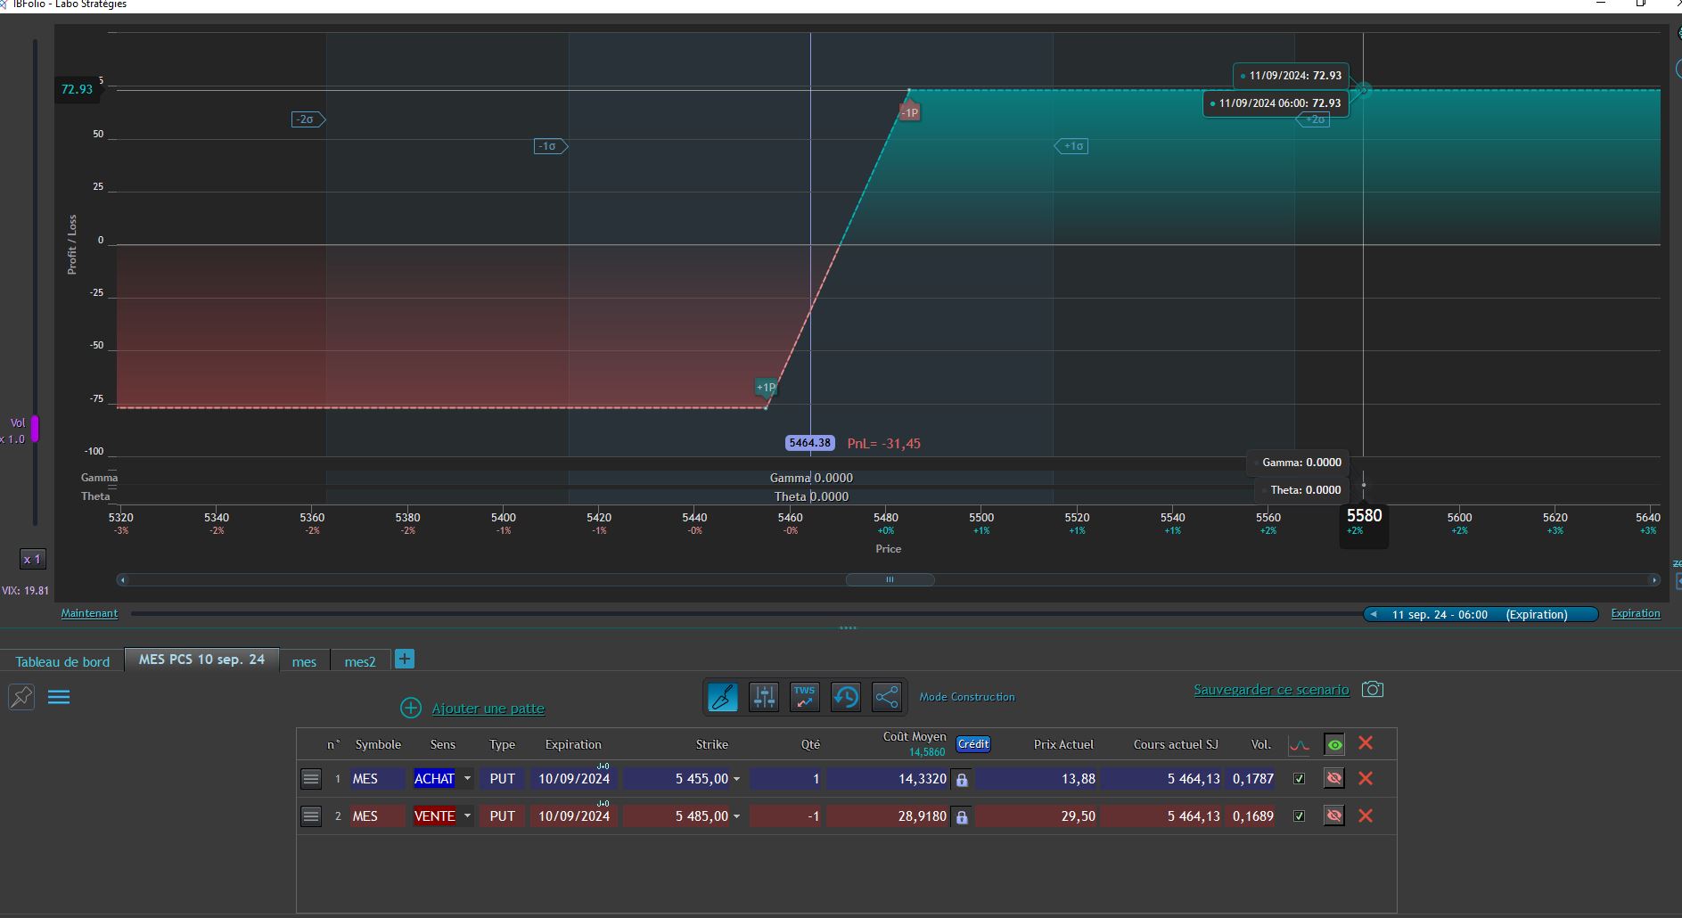This screenshot has width=1682, height=918.
Task: Click Sauvegarder ce scenario link
Action: [x=1271, y=690]
